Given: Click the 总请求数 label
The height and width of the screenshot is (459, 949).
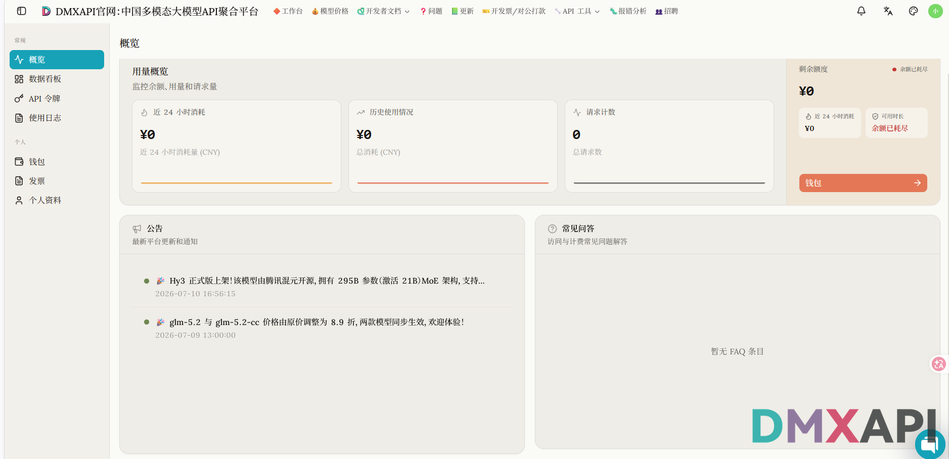Looking at the screenshot, I should point(588,152).
